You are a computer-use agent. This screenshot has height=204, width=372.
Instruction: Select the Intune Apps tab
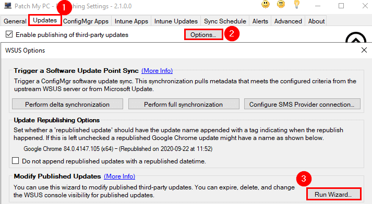131,21
